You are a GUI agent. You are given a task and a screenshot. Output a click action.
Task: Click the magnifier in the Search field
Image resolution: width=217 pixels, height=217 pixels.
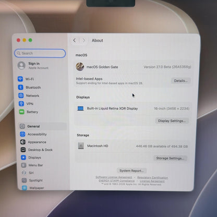pos(19,53)
